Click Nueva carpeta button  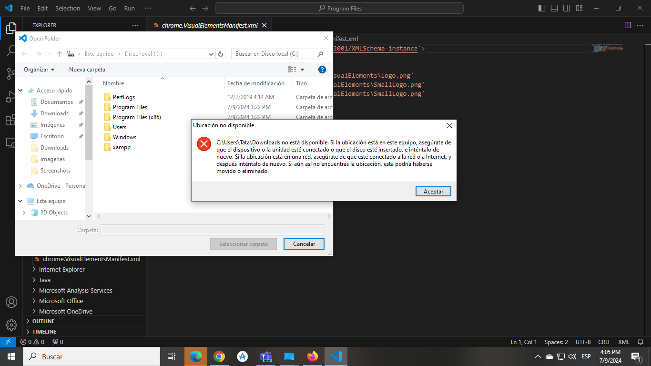point(87,70)
